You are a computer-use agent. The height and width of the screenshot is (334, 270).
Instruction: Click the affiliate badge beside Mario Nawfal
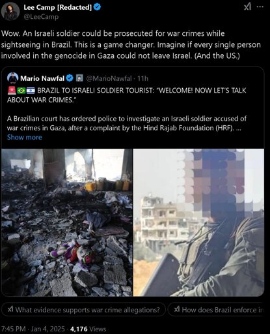click(x=79, y=78)
